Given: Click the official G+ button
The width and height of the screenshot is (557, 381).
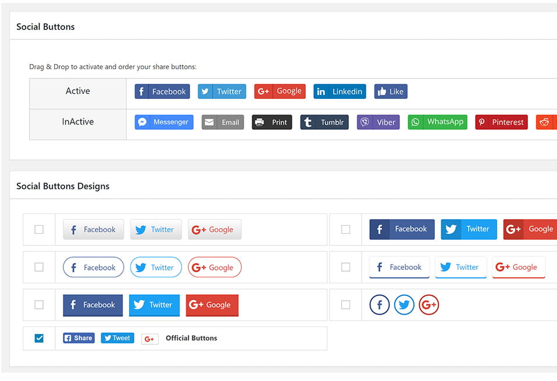Looking at the screenshot, I should point(149,339).
